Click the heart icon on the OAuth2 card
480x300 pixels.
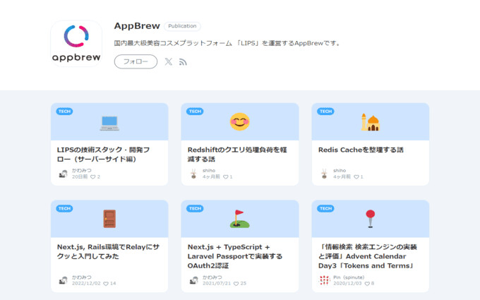[236, 284]
